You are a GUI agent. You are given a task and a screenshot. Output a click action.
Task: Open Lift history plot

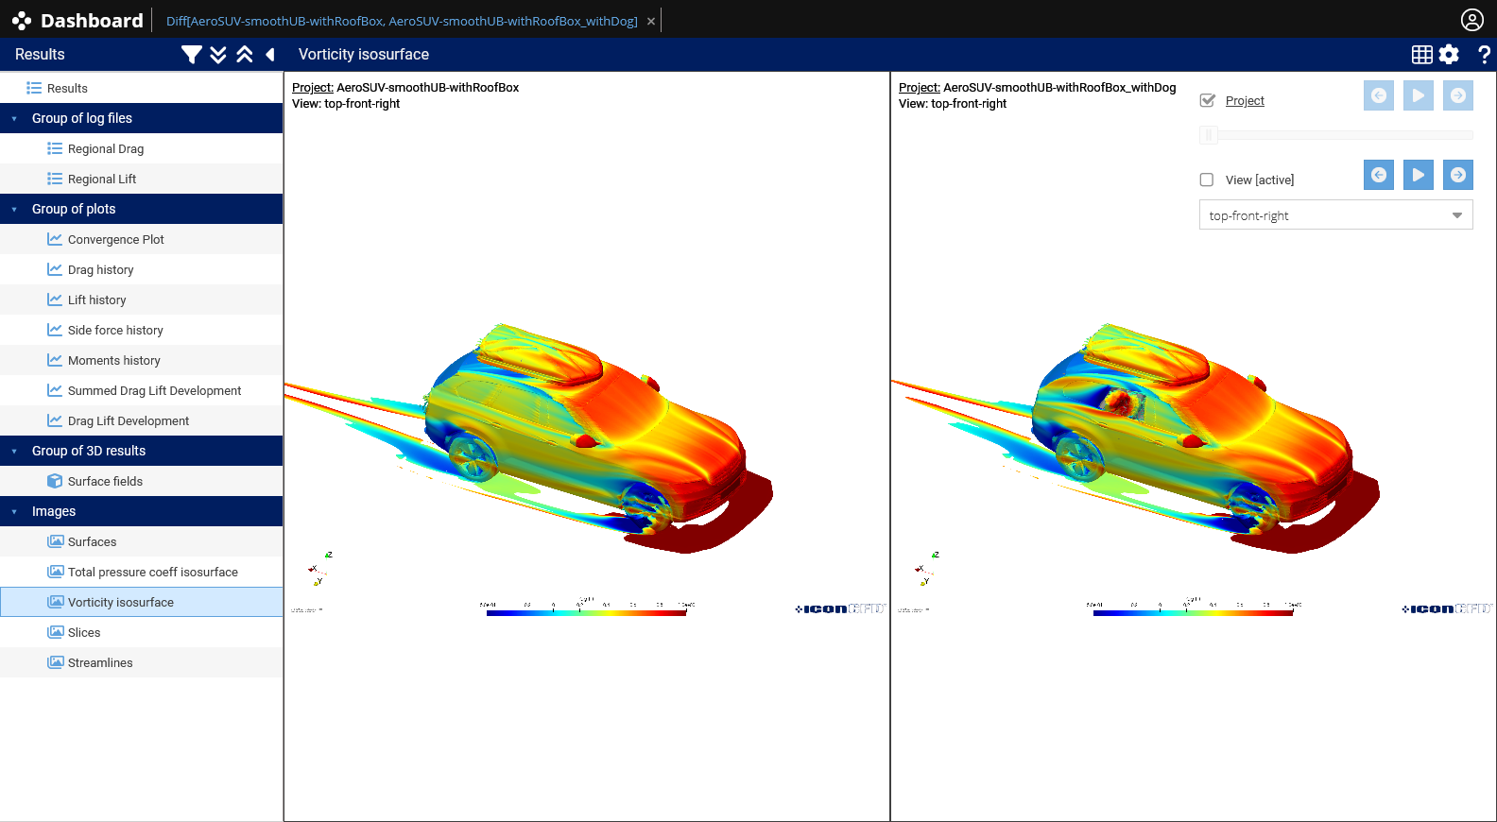pyautogui.click(x=142, y=300)
